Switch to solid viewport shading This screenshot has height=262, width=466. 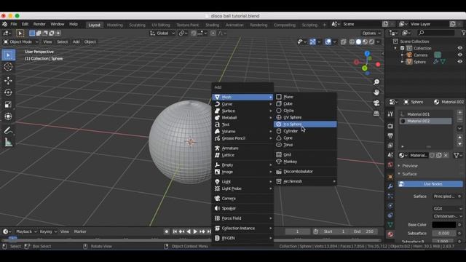(x=359, y=42)
